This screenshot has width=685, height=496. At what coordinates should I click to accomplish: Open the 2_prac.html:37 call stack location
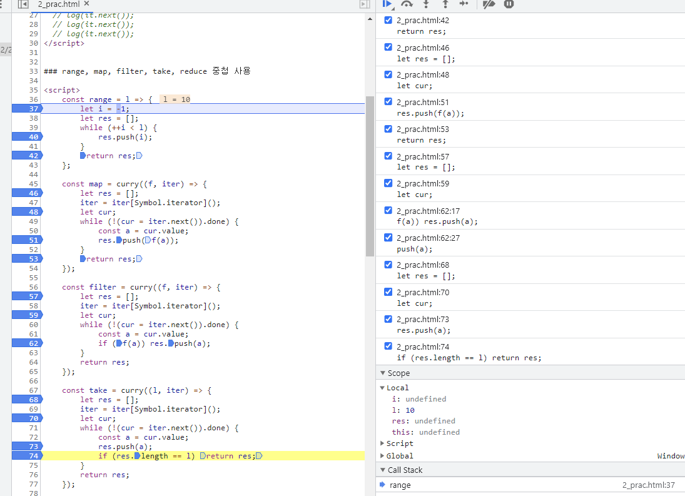pyautogui.click(x=648, y=485)
